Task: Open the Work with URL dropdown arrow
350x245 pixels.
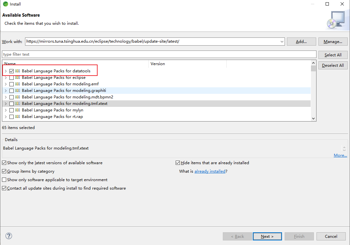Action: pos(282,42)
